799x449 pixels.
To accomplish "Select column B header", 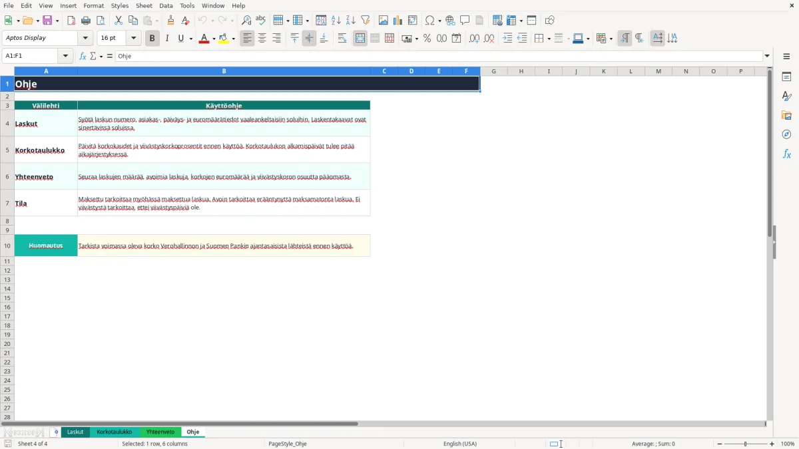I will click(224, 71).
